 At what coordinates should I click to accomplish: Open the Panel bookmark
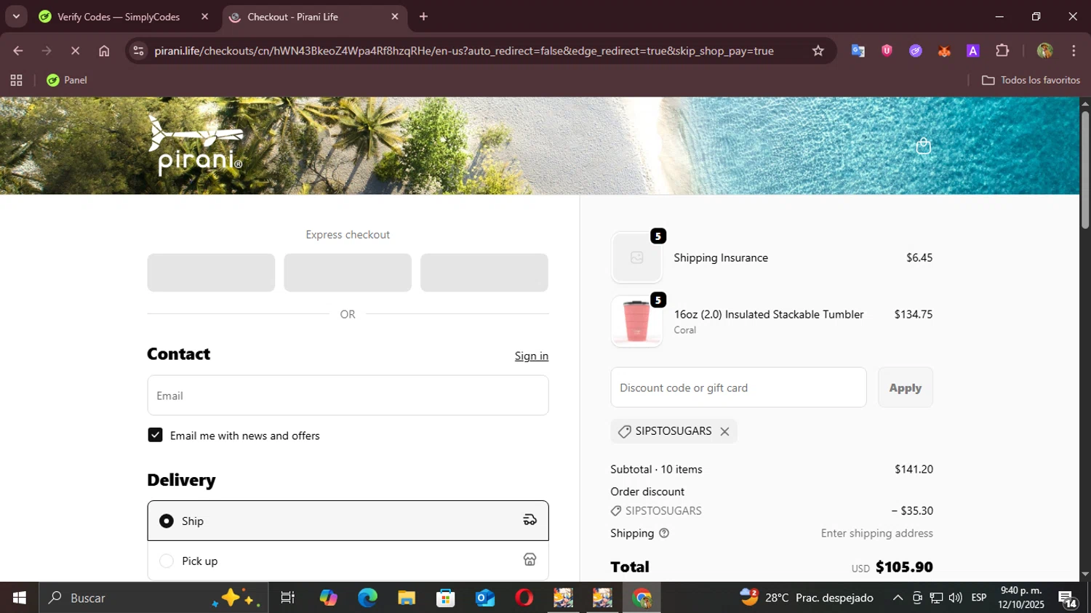[67, 80]
